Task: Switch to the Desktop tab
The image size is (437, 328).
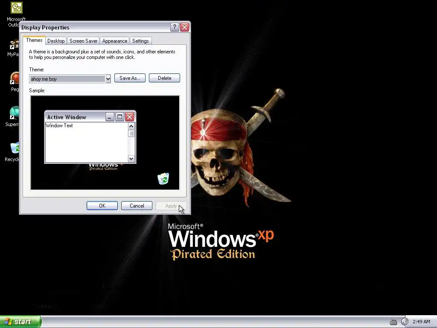Action: 56,41
